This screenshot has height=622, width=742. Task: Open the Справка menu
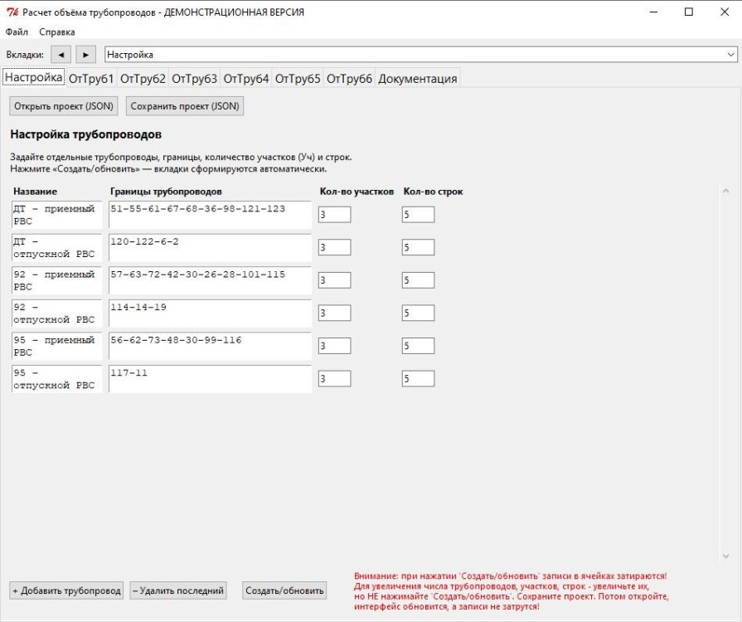click(56, 32)
